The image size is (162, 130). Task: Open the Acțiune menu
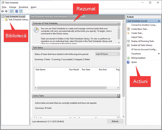pos(12,7)
